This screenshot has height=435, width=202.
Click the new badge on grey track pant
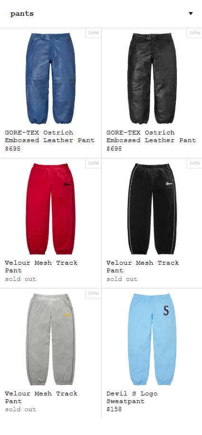click(x=93, y=293)
